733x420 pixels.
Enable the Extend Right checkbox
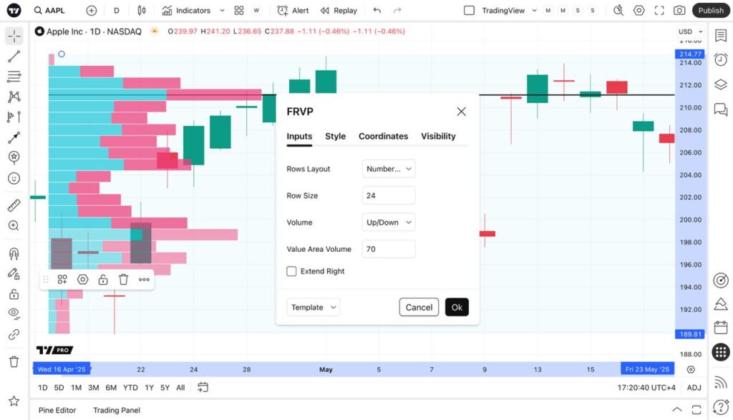[291, 271]
